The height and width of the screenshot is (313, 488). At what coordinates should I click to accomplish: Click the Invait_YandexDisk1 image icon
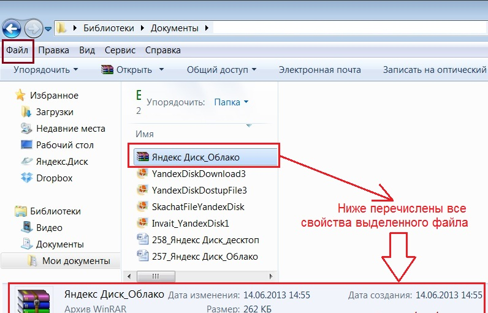tap(142, 222)
